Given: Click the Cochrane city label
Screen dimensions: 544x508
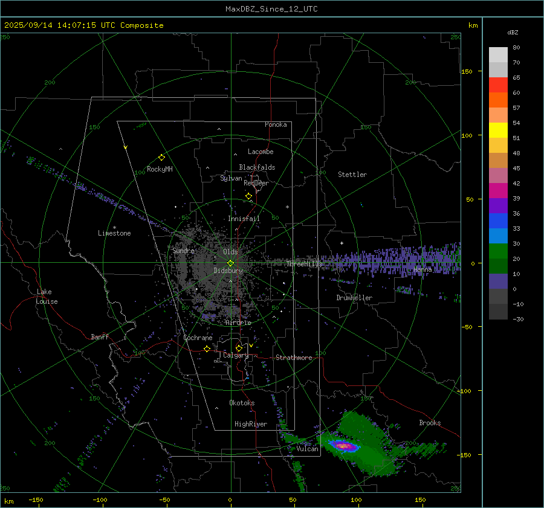Looking at the screenshot, I should [x=198, y=338].
